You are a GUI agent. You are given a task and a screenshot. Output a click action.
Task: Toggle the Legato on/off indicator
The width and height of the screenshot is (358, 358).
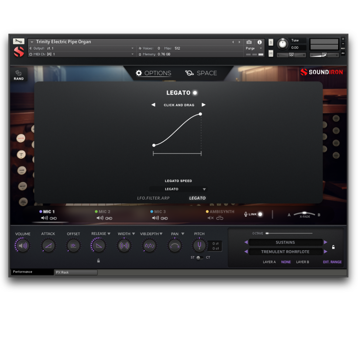tap(195, 93)
